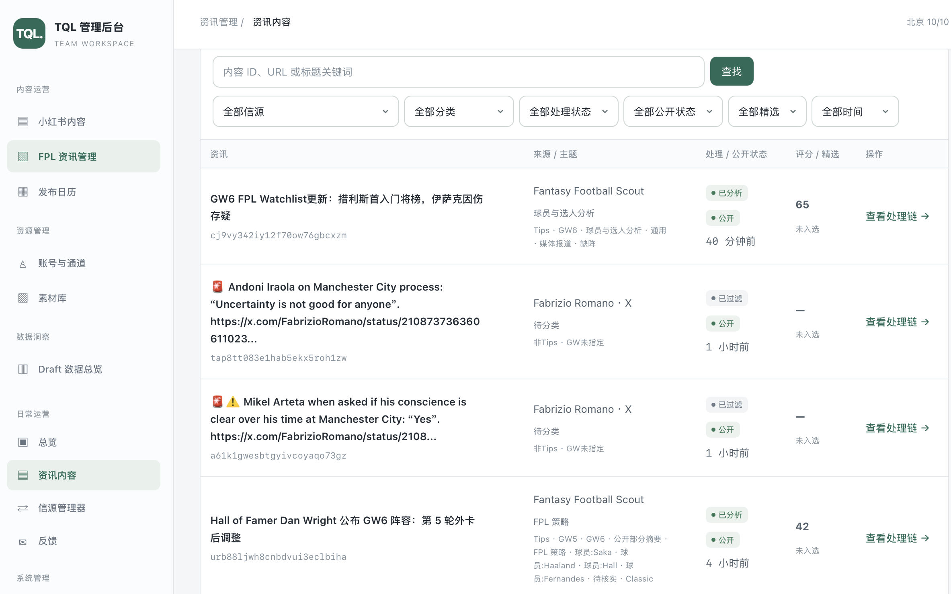Screen dimensions: 951x594
Task: View processing chain for Andoni Iraola row
Action: pos(897,322)
